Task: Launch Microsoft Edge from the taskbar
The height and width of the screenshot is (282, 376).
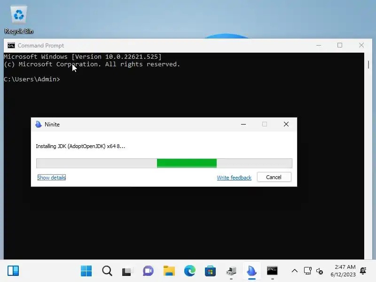Action: click(190, 271)
